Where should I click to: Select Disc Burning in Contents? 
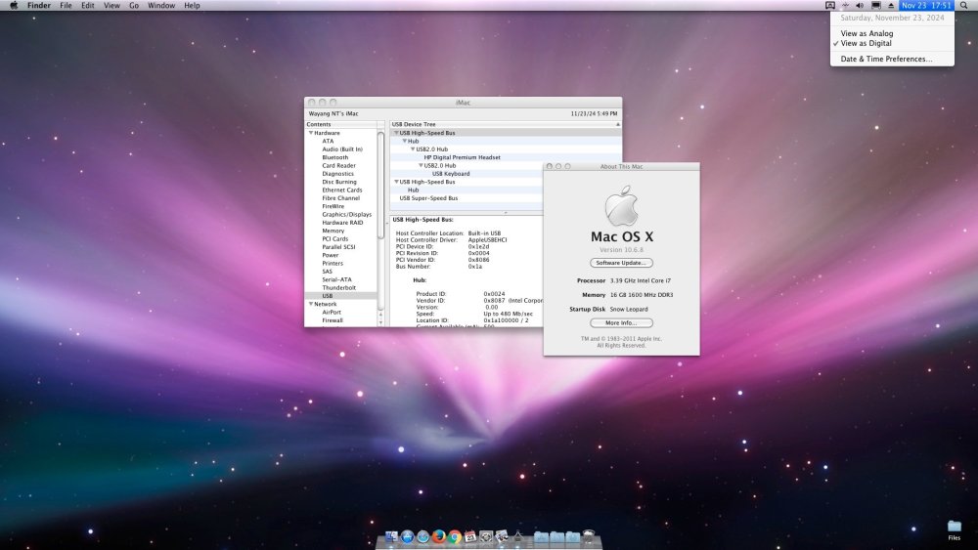click(339, 182)
